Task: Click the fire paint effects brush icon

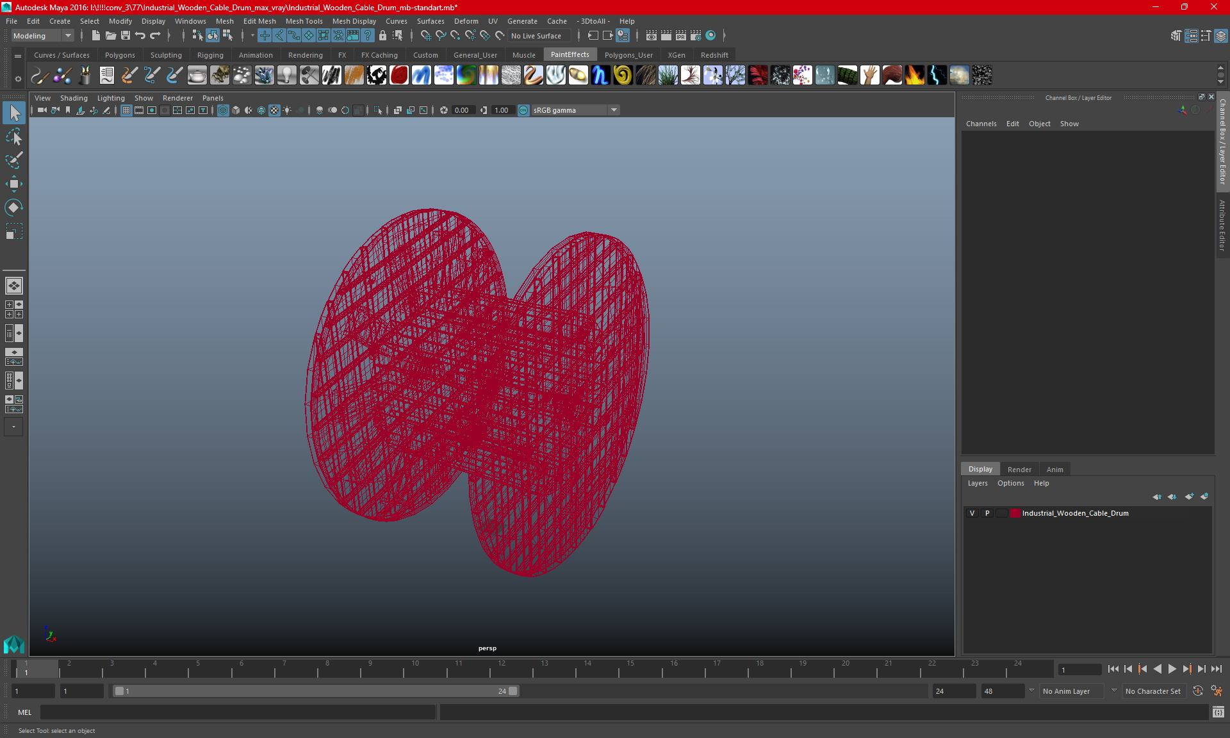Action: coord(914,76)
